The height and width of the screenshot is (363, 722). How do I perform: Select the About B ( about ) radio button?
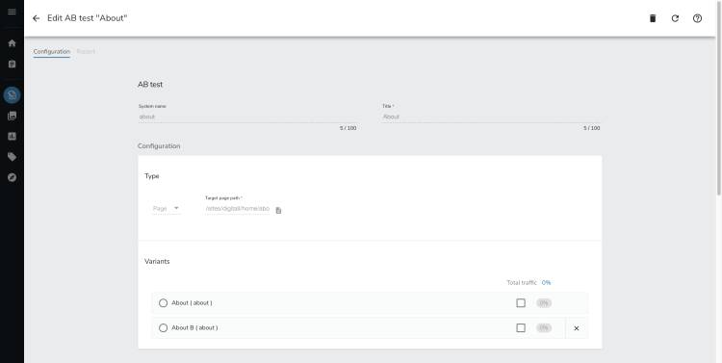163,328
